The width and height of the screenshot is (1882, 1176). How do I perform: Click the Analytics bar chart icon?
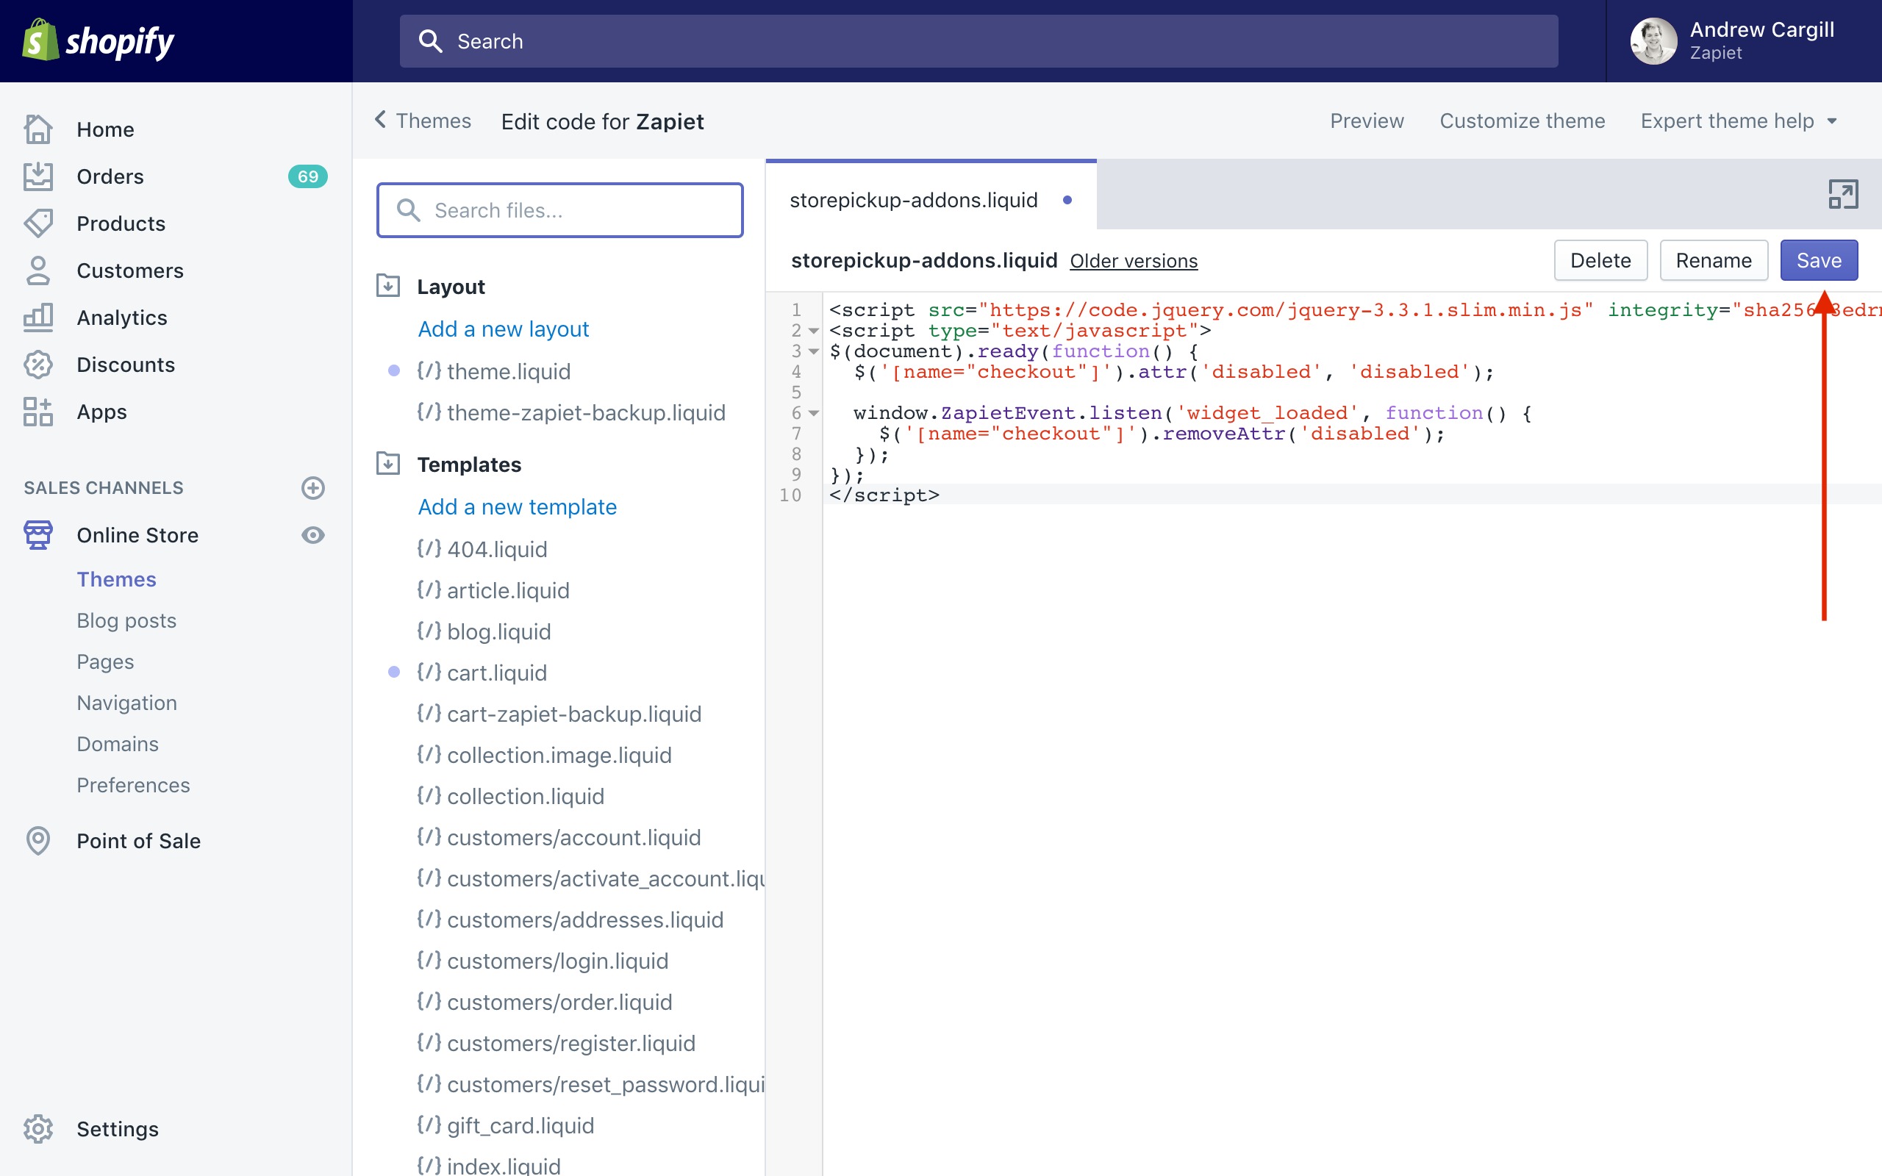(38, 318)
